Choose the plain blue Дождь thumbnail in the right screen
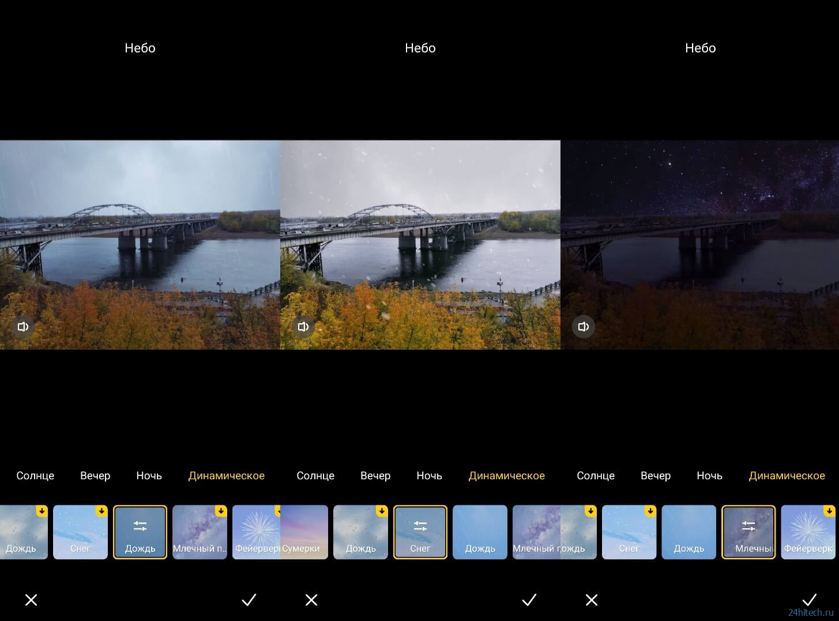Image resolution: width=839 pixels, height=621 pixels. coord(688,532)
